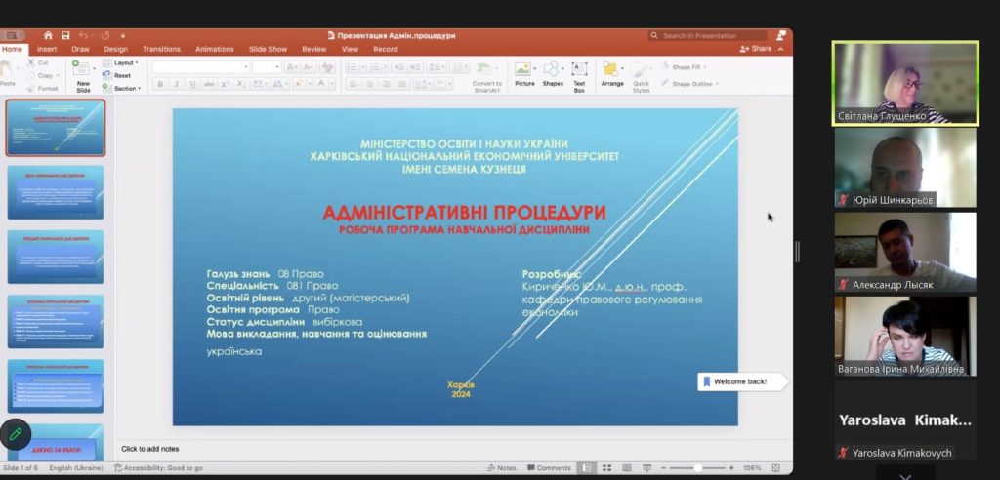Image resolution: width=1000 pixels, height=480 pixels.
Task: Open the Layout dropdown
Action: tap(120, 63)
